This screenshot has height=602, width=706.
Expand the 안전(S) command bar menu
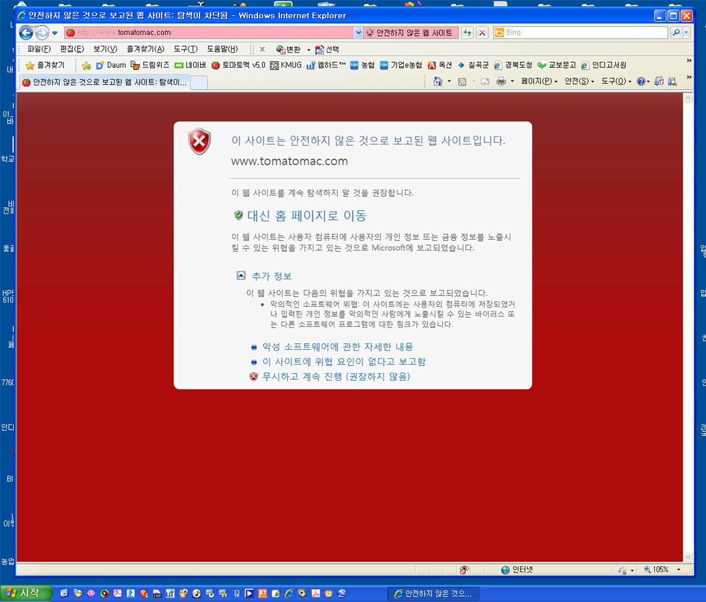coord(579,82)
